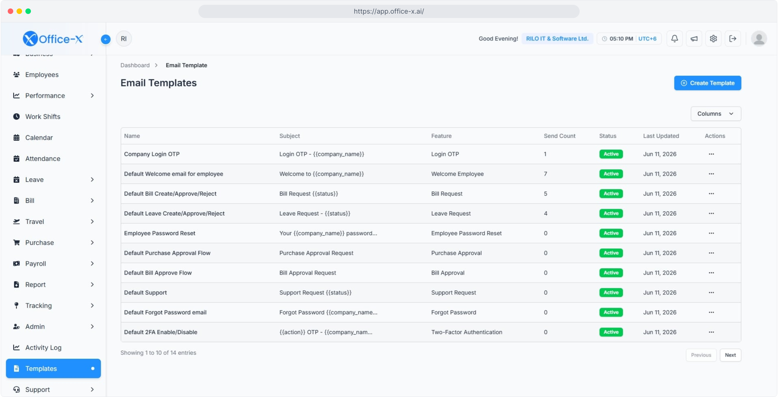Click the RI initials badge

pos(124,39)
